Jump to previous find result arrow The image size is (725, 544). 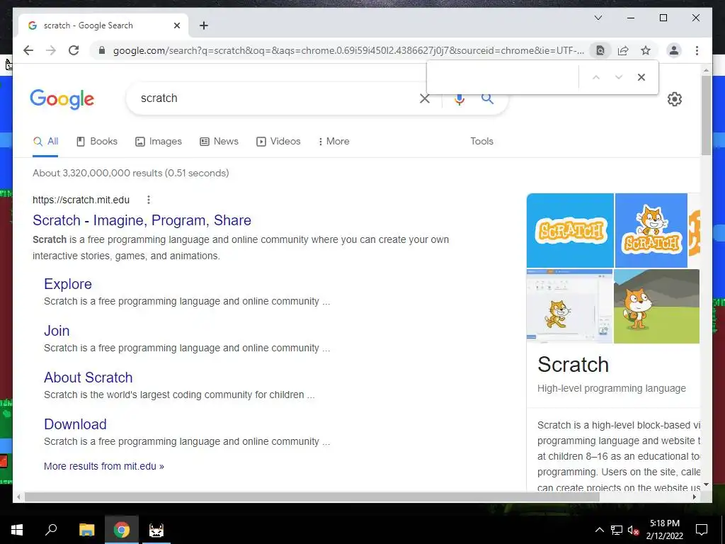coord(596,77)
